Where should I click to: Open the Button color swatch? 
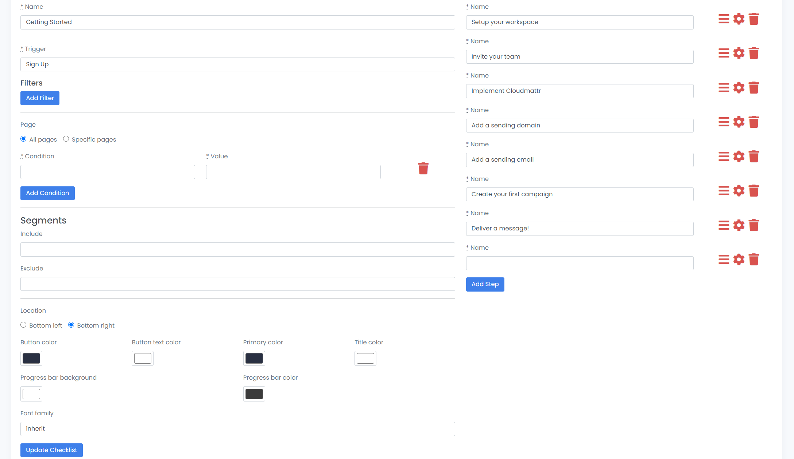point(31,358)
